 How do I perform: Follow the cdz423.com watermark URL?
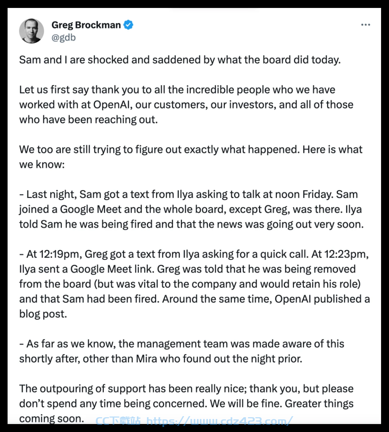pos(220,421)
